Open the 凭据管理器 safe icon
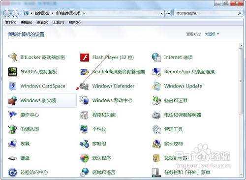Screen dimensions: 246x180 click(x=156, y=158)
